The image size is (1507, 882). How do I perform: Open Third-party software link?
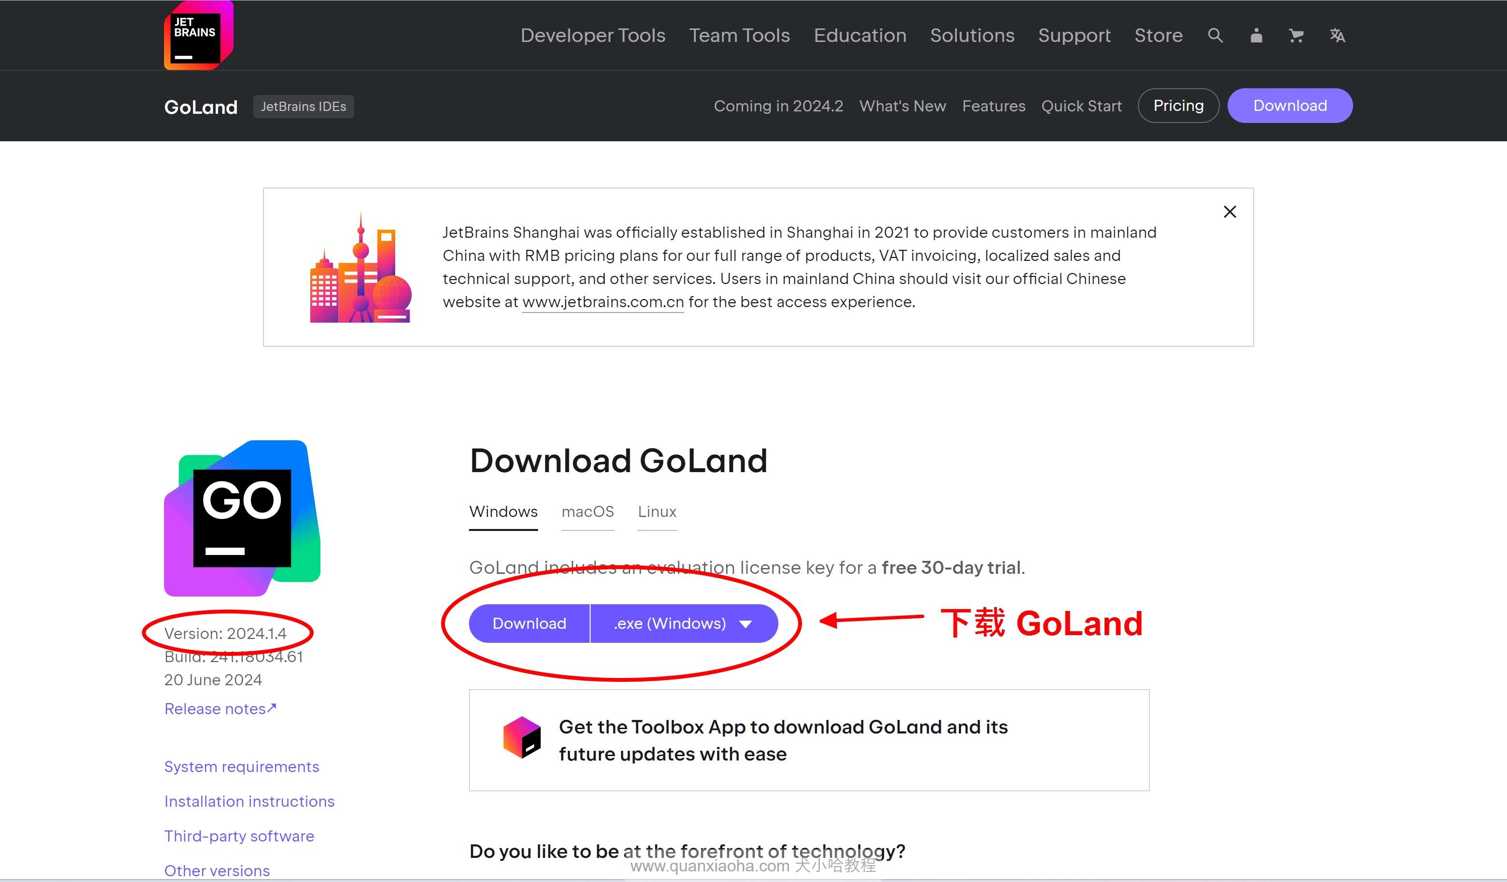coord(238,836)
